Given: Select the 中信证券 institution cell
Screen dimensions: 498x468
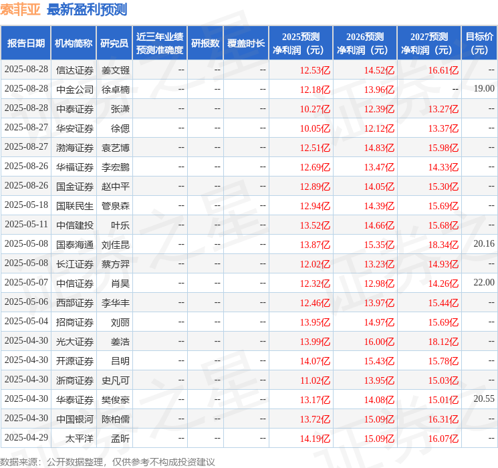Looking at the screenshot, I should [75, 283].
